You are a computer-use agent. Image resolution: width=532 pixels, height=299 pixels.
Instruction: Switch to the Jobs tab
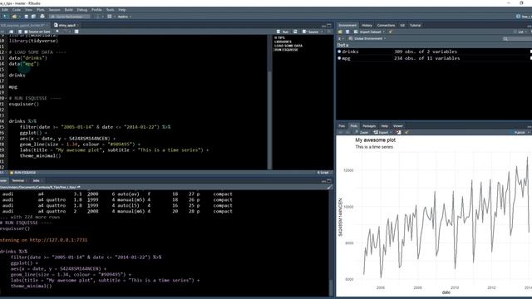point(37,181)
